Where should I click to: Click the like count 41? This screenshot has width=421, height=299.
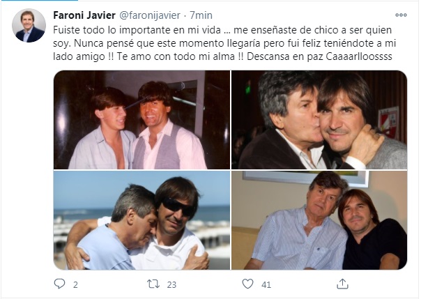(x=266, y=284)
